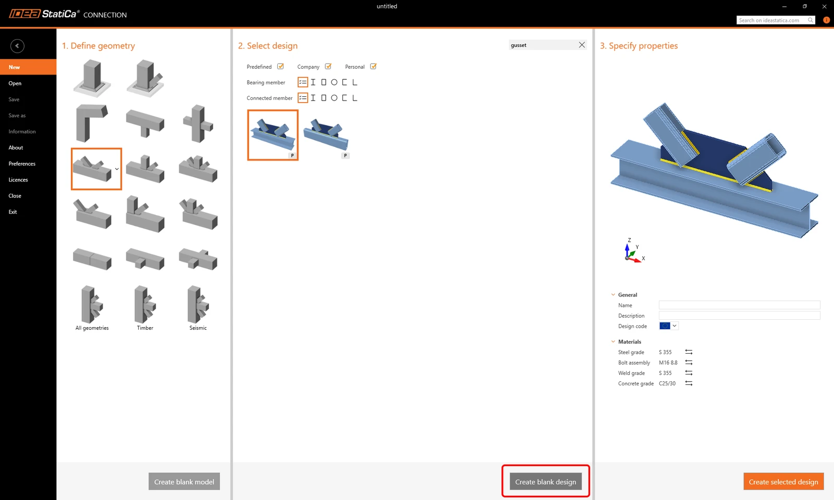The width and height of the screenshot is (834, 500).
Task: Open the Timber geometries category
Action: [x=145, y=308]
